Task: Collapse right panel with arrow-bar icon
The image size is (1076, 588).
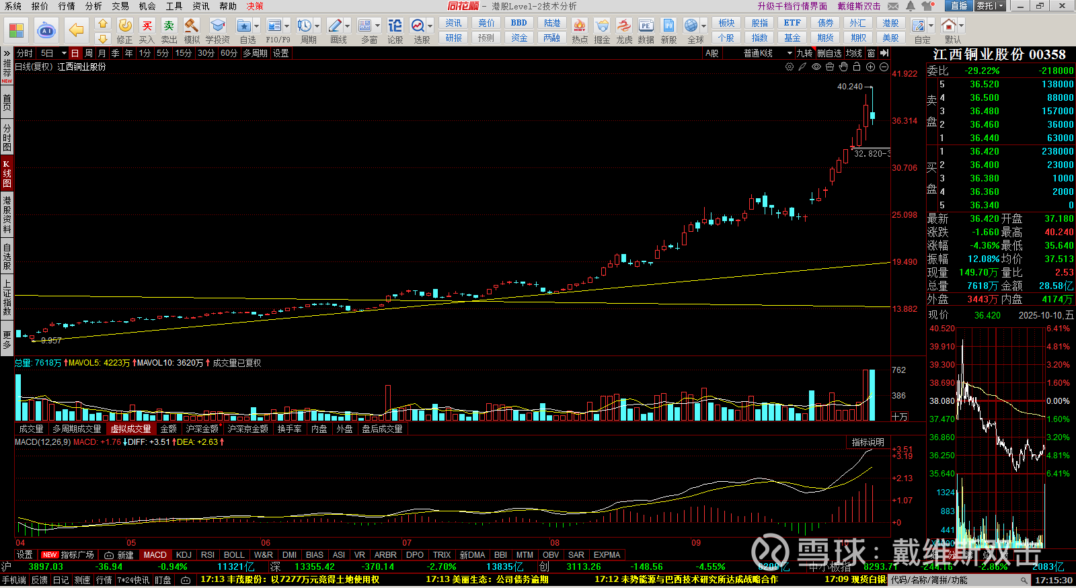Action: (884, 53)
